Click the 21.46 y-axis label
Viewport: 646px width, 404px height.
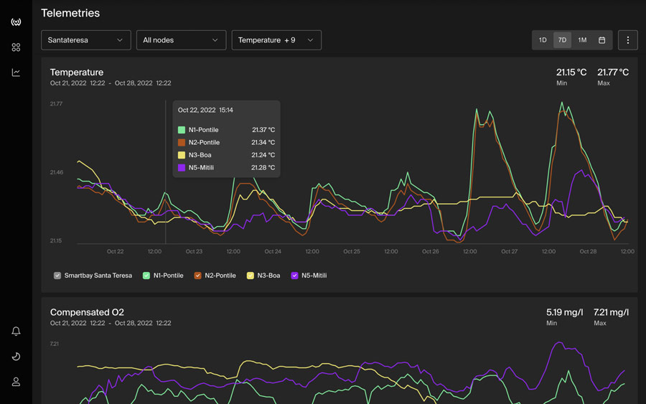(57, 172)
